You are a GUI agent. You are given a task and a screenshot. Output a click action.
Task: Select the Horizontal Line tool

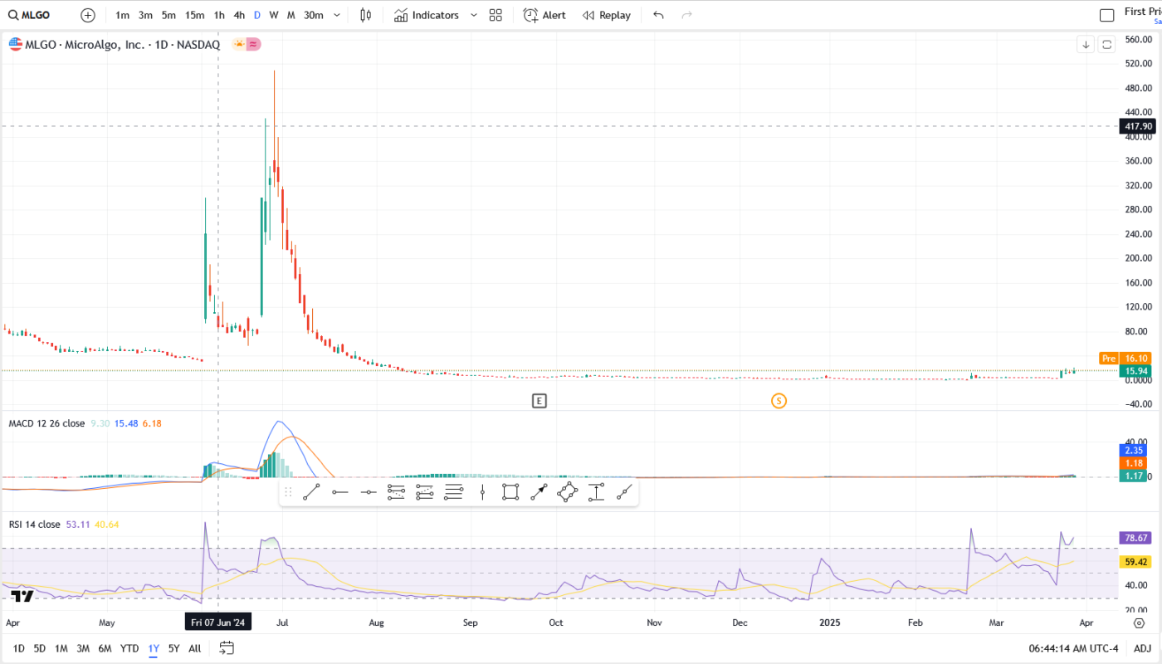(x=368, y=491)
